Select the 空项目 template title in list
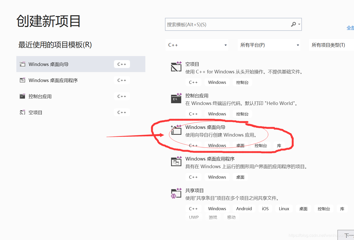354x240 pixels. pos(192,64)
